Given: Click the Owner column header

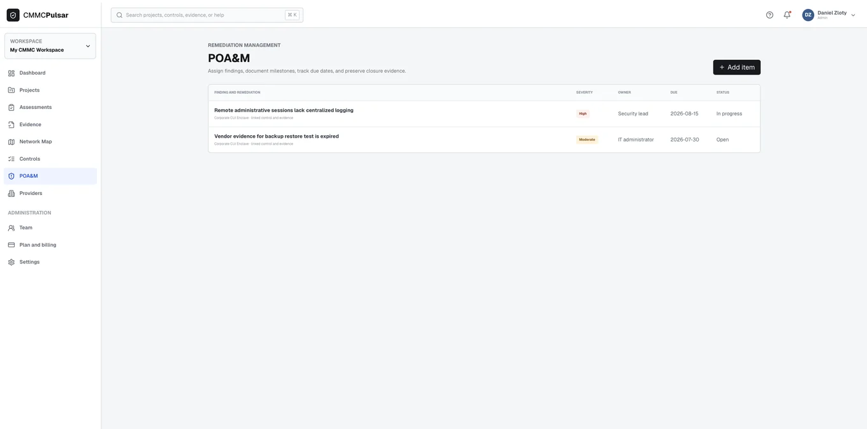Looking at the screenshot, I should 624,92.
